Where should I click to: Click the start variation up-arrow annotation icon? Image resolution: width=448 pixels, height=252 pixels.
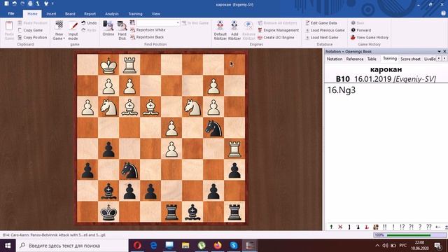point(331,227)
